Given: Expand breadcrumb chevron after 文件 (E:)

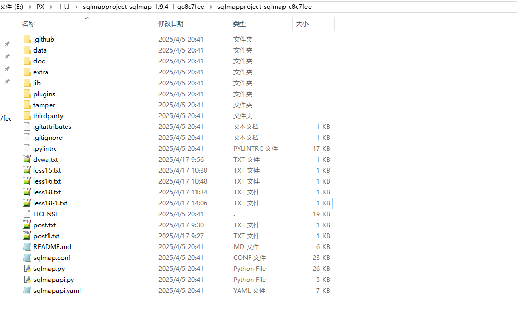Looking at the screenshot, I should click(30, 7).
